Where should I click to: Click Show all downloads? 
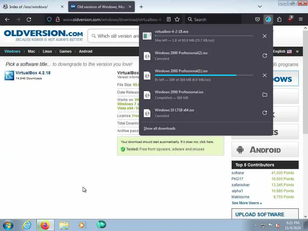click(x=159, y=128)
